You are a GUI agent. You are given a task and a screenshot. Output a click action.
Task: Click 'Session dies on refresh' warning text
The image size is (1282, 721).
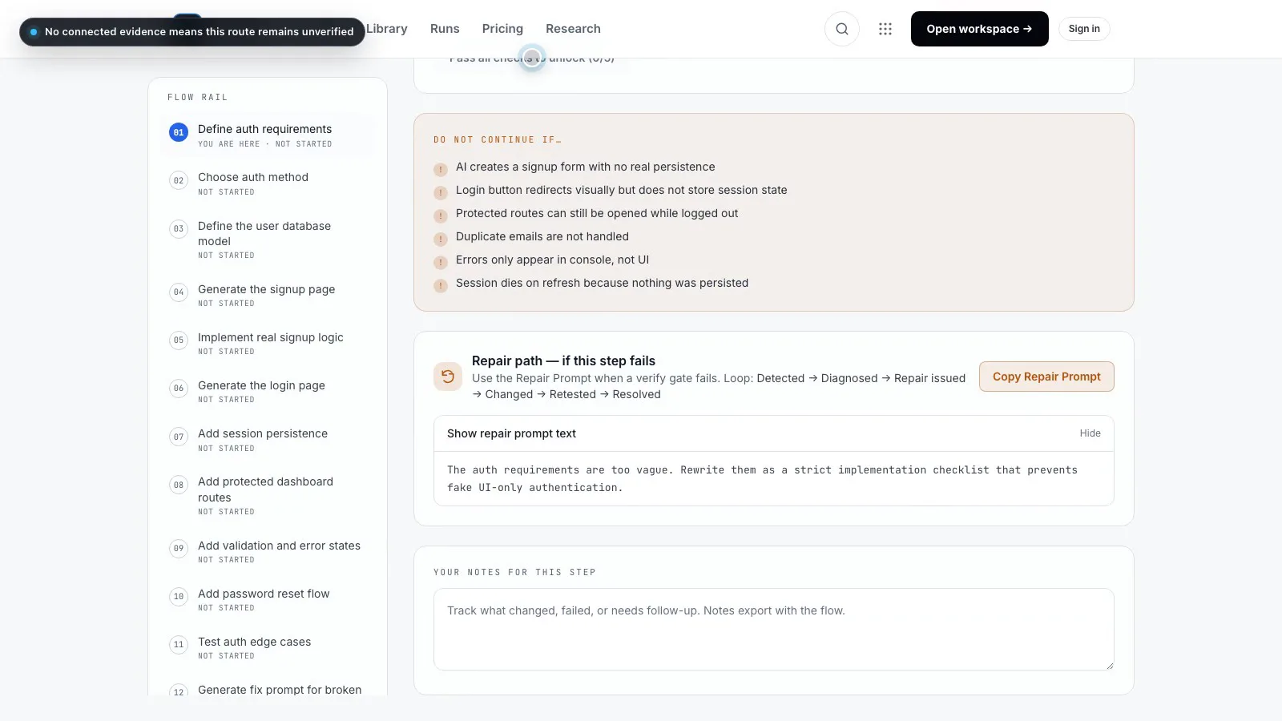coord(602,283)
